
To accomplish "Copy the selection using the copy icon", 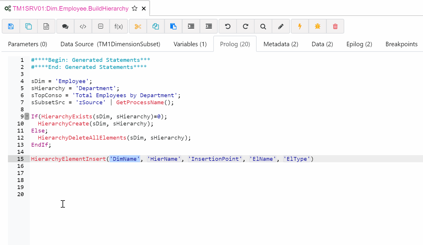I will click(155, 26).
